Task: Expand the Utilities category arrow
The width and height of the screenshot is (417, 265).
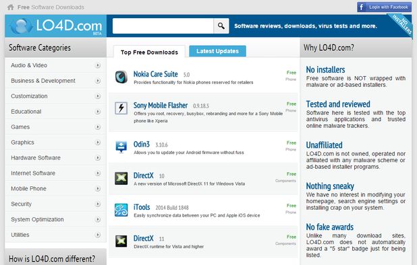Action: [x=98, y=235]
